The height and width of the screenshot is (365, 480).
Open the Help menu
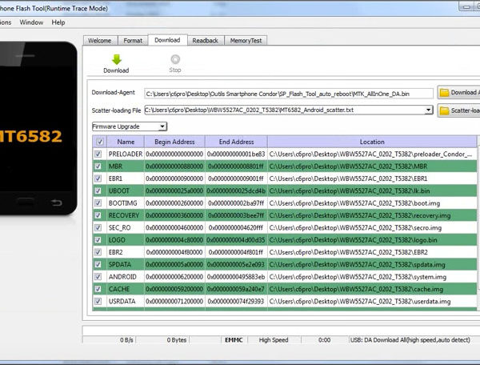coord(58,22)
